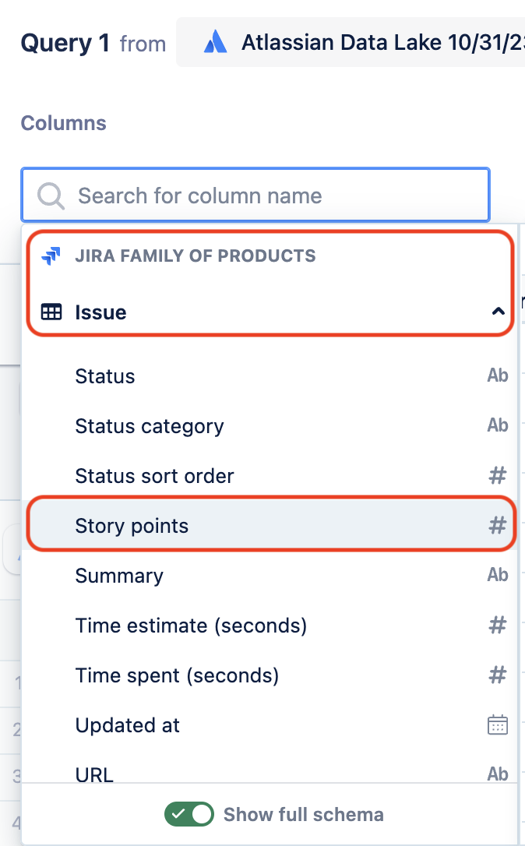Image resolution: width=525 pixels, height=846 pixels.
Task: Open the Atlassian Data Lake source dropdown
Action: (351, 42)
